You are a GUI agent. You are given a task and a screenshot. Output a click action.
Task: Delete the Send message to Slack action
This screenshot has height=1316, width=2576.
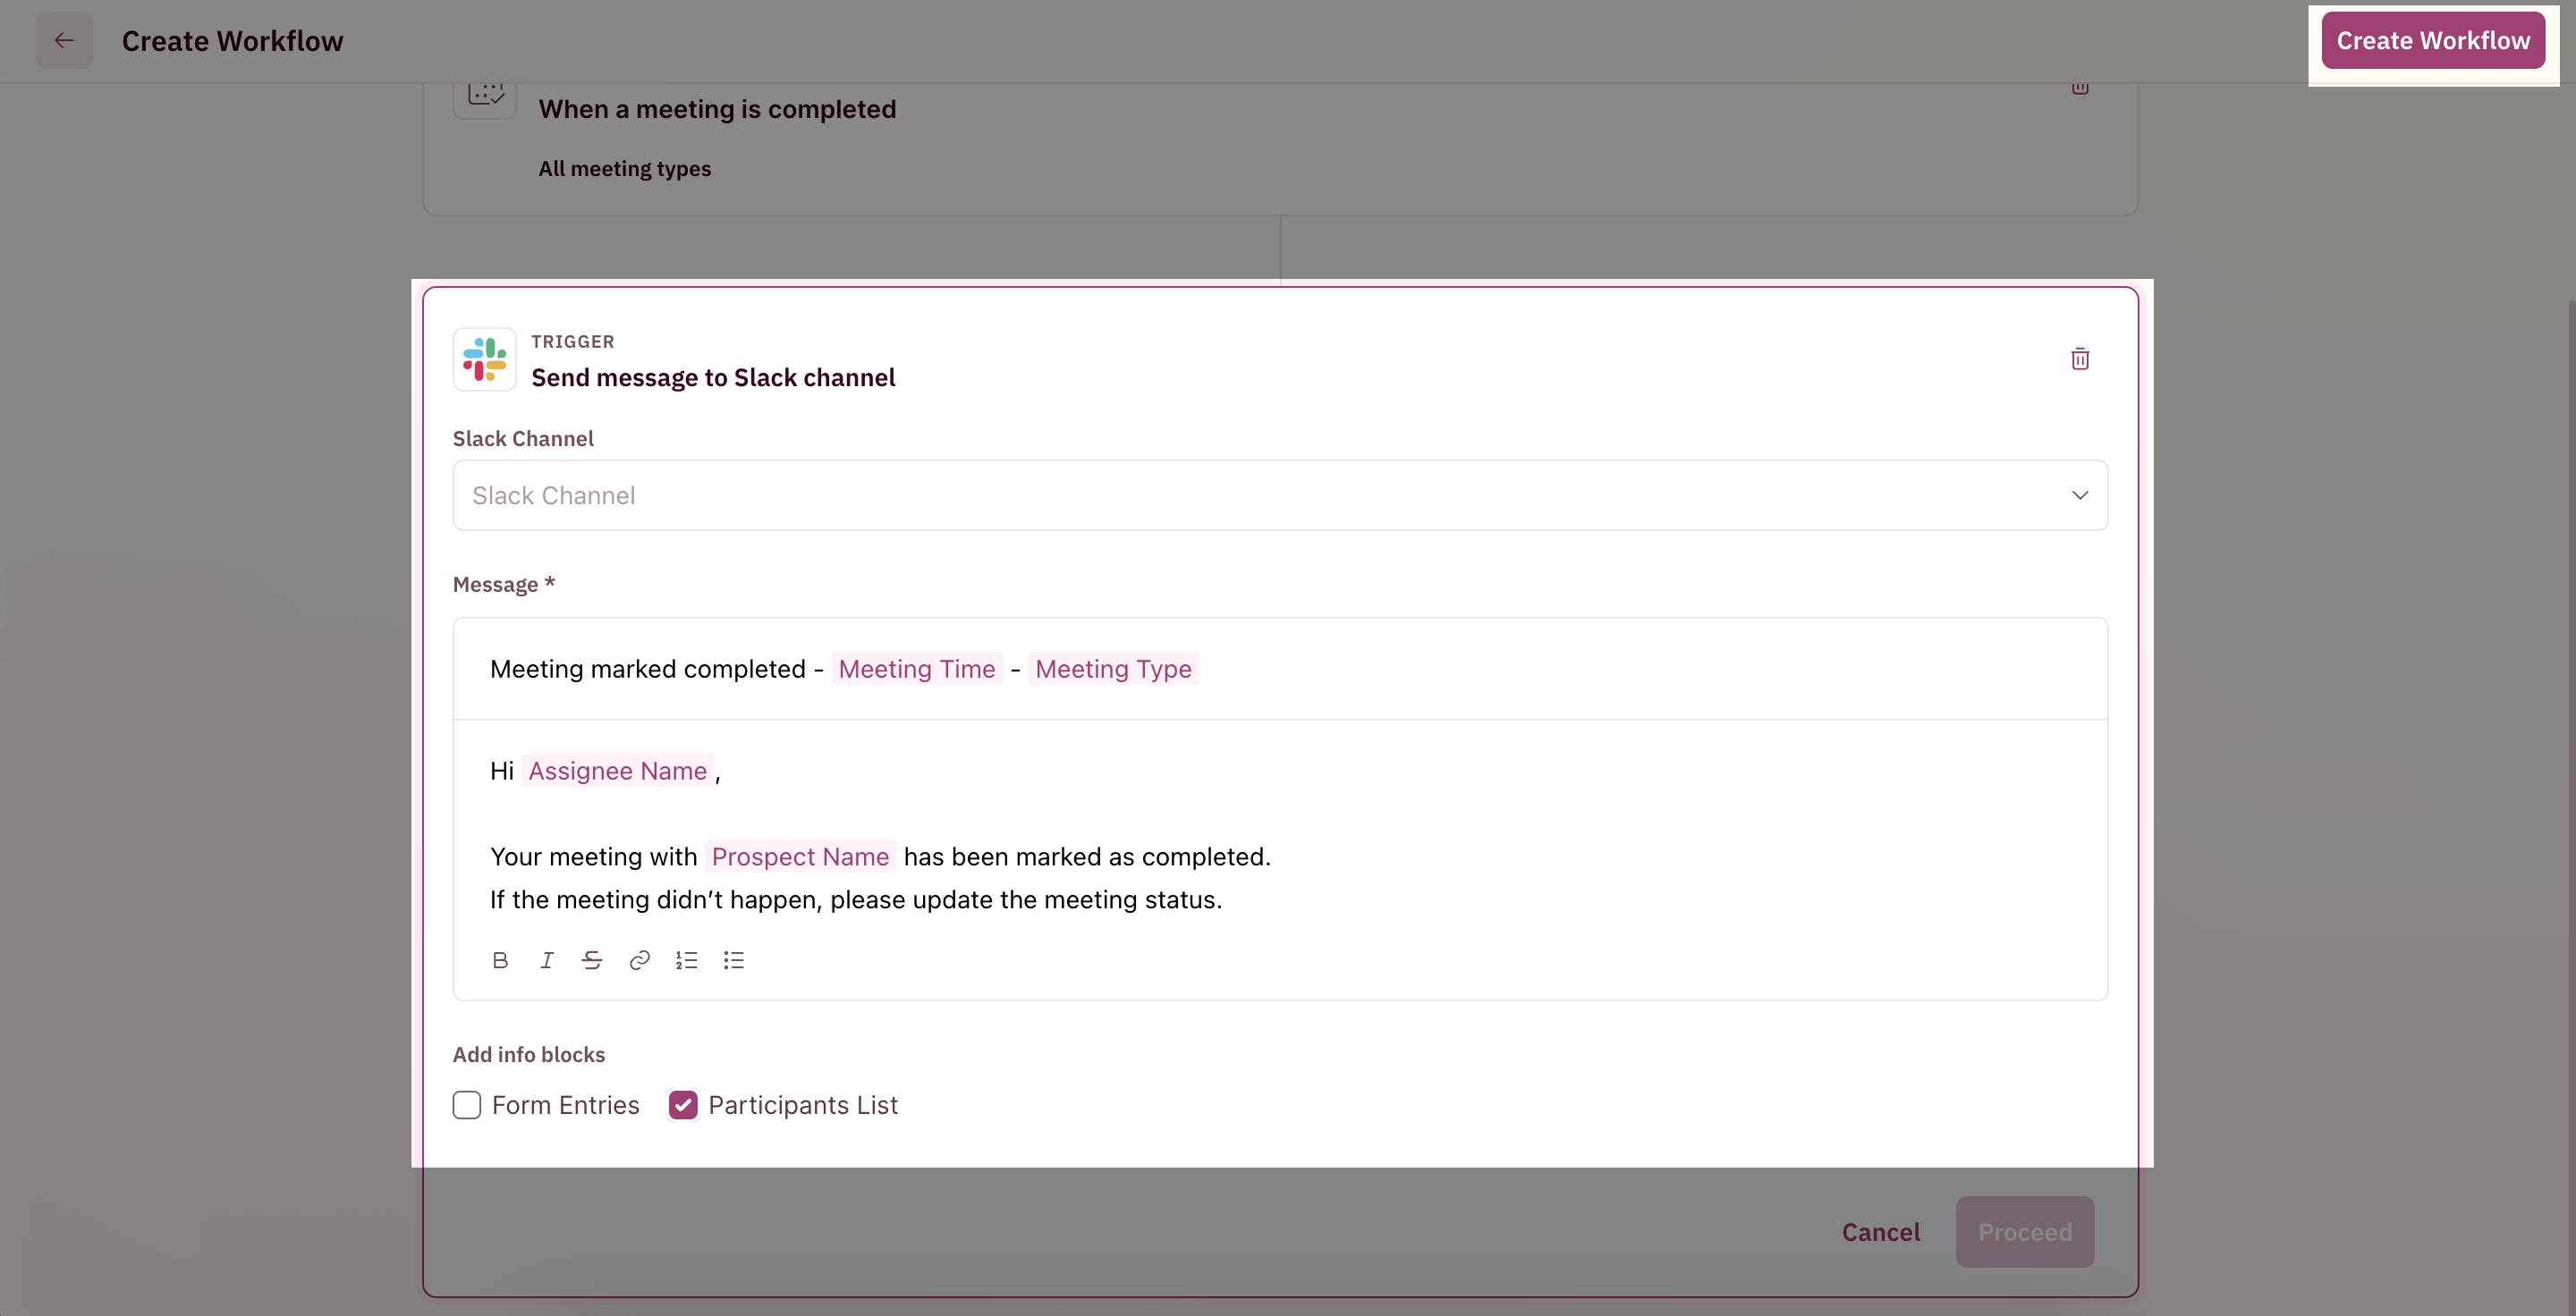click(2080, 359)
